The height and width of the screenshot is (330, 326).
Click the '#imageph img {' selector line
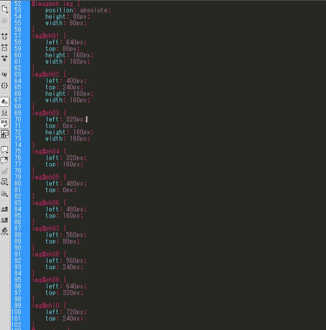tap(56, 4)
